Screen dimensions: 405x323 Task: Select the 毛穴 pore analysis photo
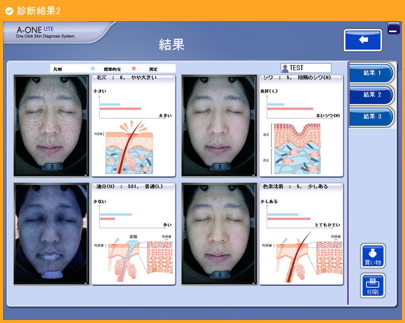[x=51, y=126]
